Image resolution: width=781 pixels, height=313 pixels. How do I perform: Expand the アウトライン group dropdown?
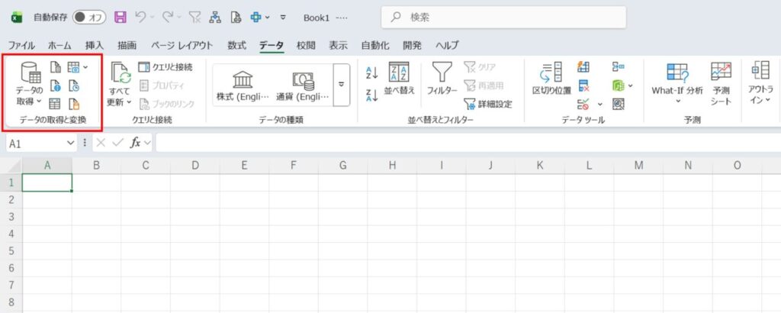[x=761, y=84]
